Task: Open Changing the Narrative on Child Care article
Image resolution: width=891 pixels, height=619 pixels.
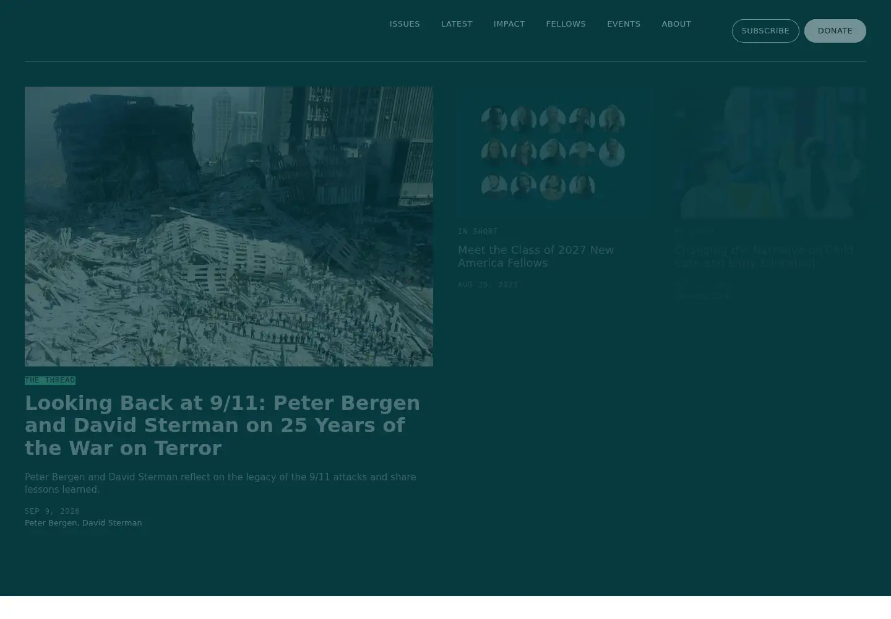Action: click(764, 256)
